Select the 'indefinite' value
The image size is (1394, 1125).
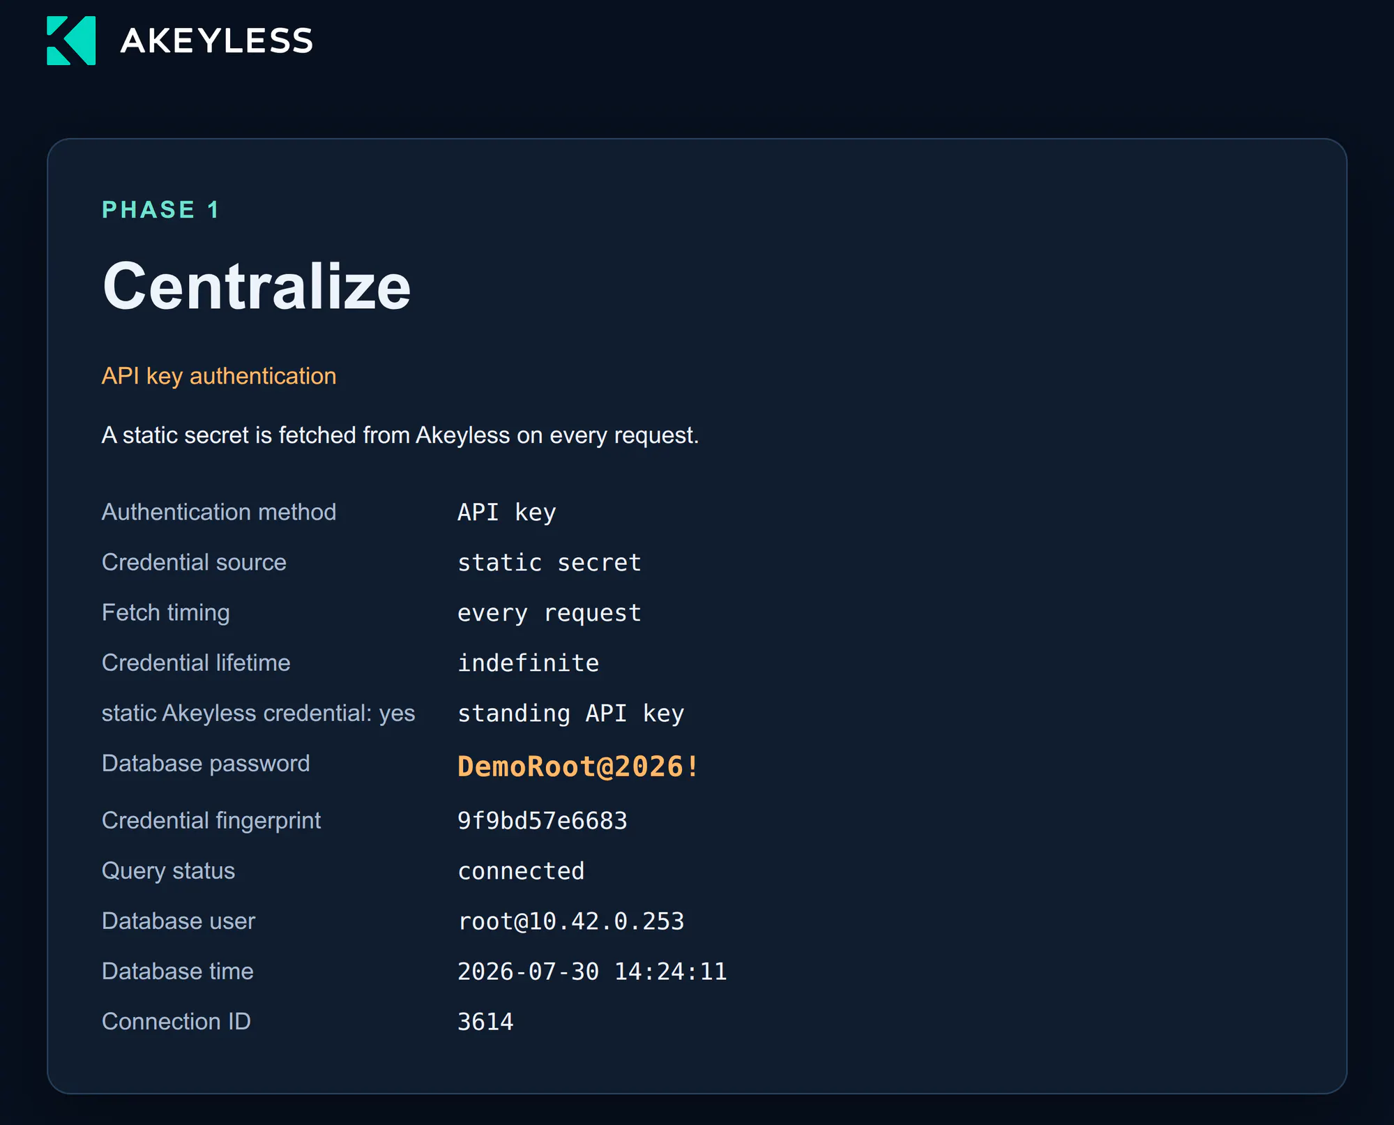(x=529, y=663)
